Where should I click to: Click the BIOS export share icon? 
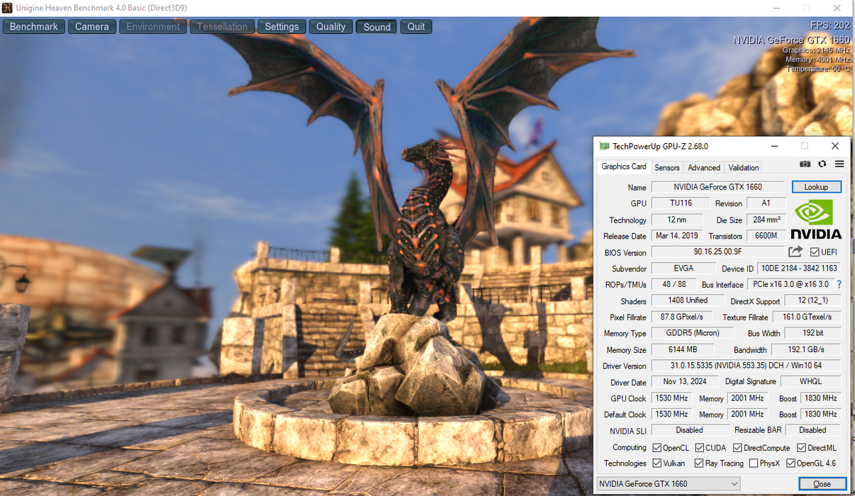tap(795, 252)
